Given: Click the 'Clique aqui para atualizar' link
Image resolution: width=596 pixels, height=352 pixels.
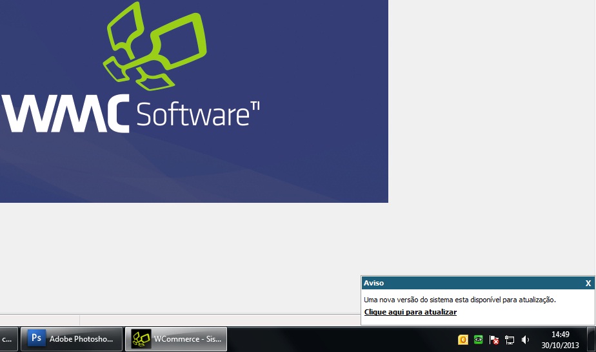Looking at the screenshot, I should (410, 312).
